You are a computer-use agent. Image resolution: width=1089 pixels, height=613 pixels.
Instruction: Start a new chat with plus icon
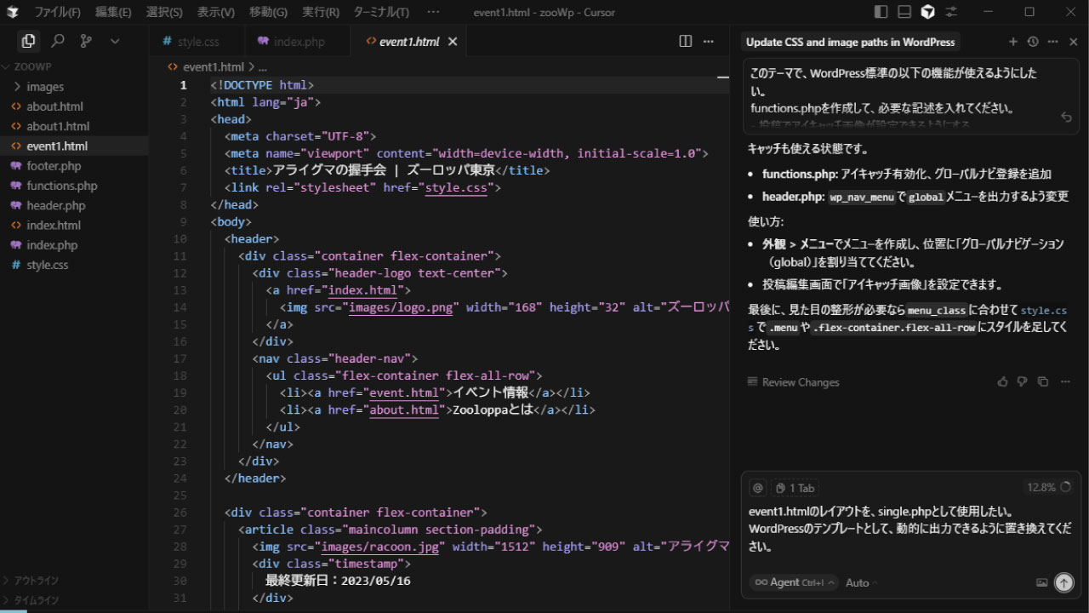[1012, 42]
